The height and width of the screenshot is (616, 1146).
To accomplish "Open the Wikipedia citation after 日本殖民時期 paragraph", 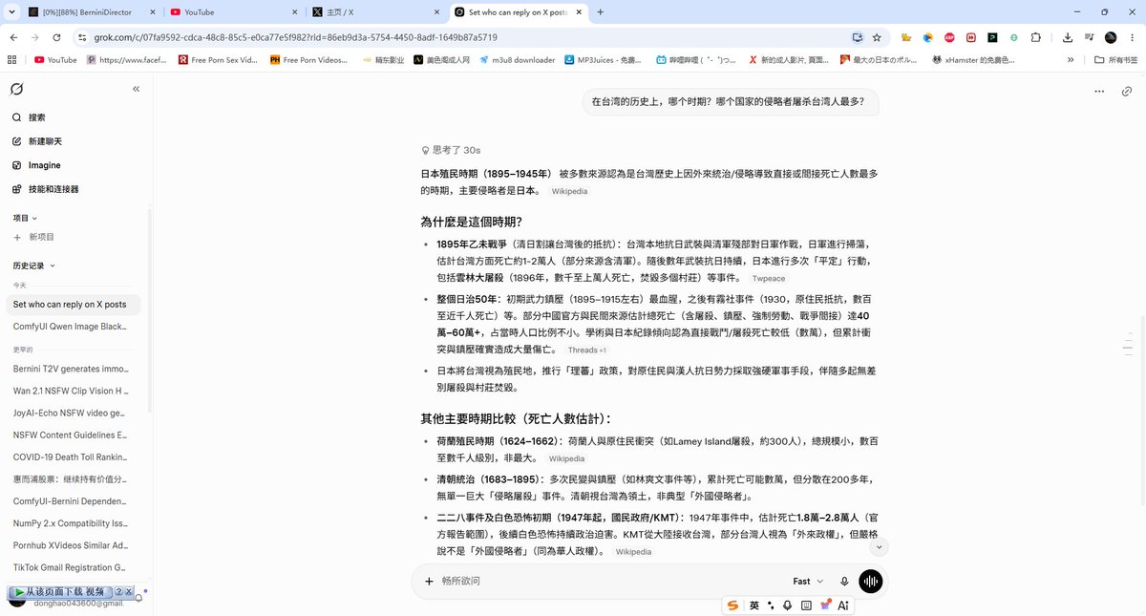I will pos(569,191).
